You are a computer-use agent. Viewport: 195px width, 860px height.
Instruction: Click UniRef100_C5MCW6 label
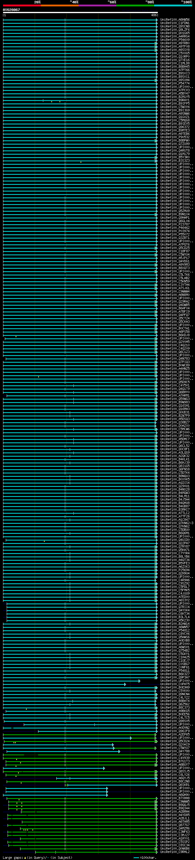point(175,429)
